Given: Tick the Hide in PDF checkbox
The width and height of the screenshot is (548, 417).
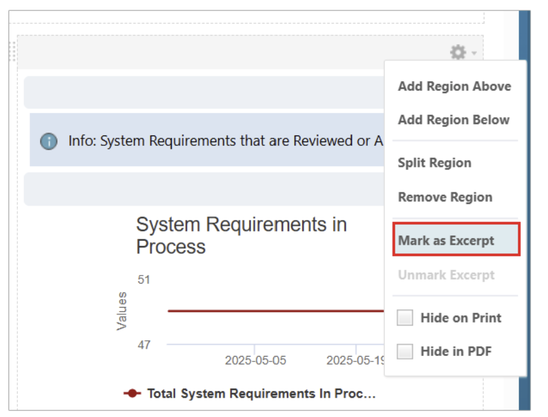Looking at the screenshot, I should tap(405, 351).
